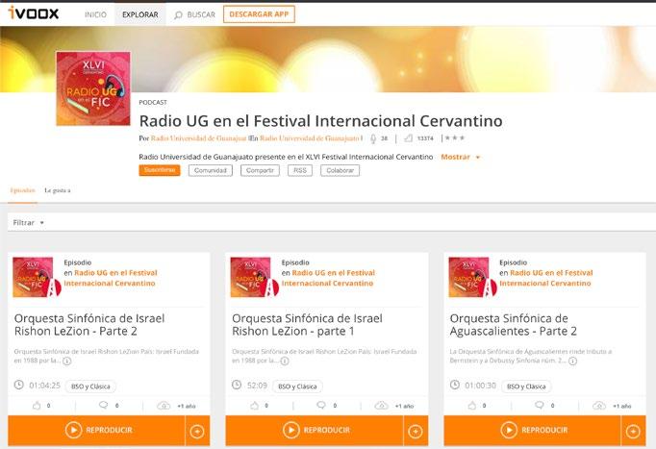The image size is (656, 449).
Task: Open the INICIO menu item
Action: [x=96, y=14]
